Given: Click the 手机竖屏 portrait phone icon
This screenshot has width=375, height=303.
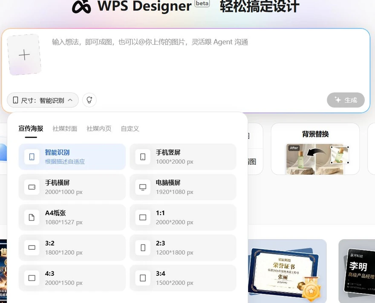Looking at the screenshot, I should (143, 157).
